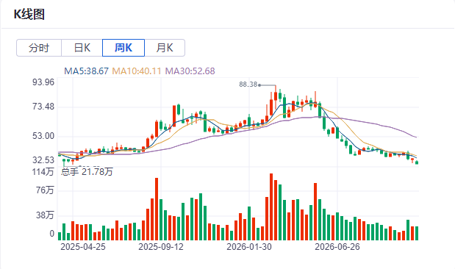Click the 88.38 peak price marker
The width and height of the screenshot is (455, 269).
click(248, 85)
